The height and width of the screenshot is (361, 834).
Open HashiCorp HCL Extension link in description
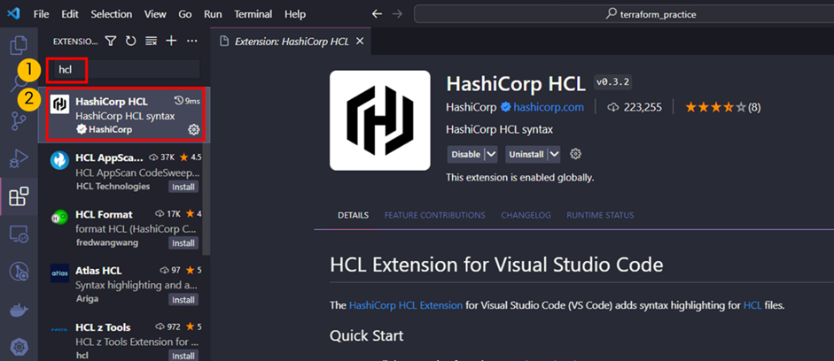[406, 305]
